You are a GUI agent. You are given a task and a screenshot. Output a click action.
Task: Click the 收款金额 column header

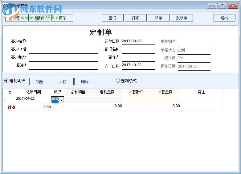[165, 92]
